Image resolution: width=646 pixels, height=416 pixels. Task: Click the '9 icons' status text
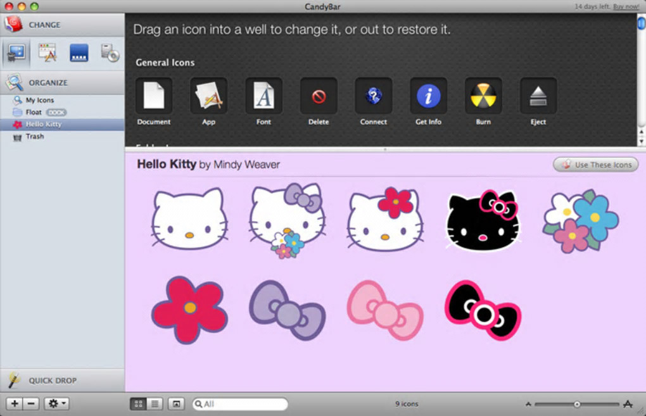tap(407, 404)
